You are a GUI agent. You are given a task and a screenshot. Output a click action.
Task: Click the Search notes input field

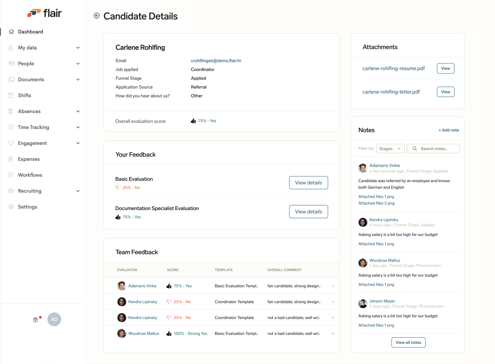[437, 148]
